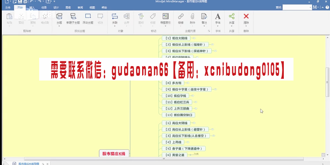Expand the 【12】上升三部曲 topic node
Viewport: 330px width, 165px height.
[x=196, y=109]
